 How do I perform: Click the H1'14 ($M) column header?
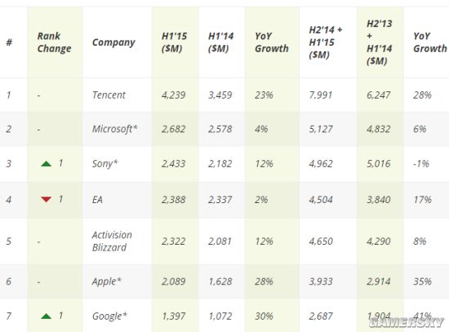(220, 42)
